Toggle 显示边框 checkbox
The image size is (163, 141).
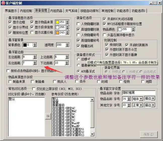(10, 22)
